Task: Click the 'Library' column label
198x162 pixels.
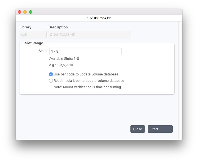Action: coord(25,27)
